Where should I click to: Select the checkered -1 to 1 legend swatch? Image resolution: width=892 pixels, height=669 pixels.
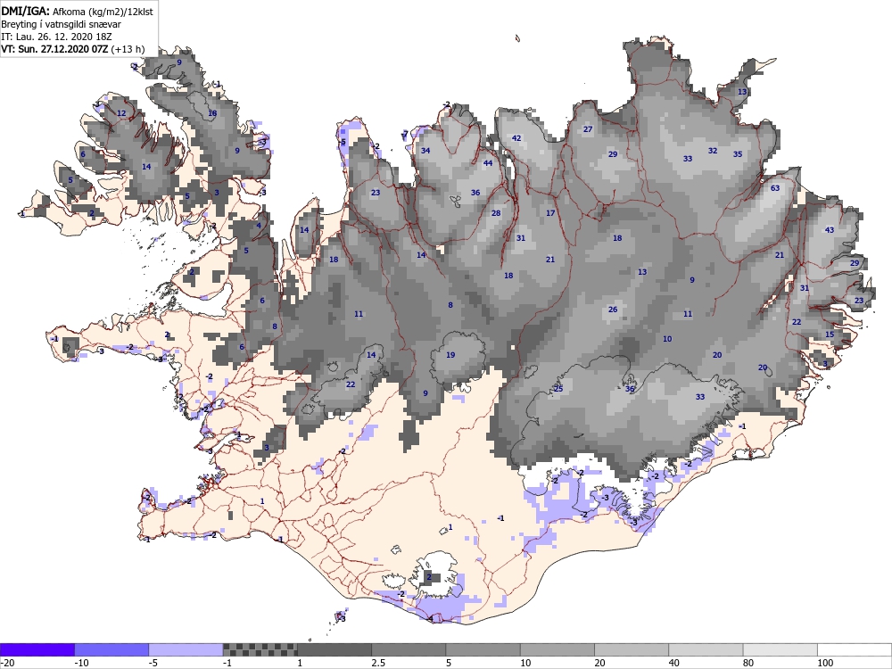[x=260, y=649]
